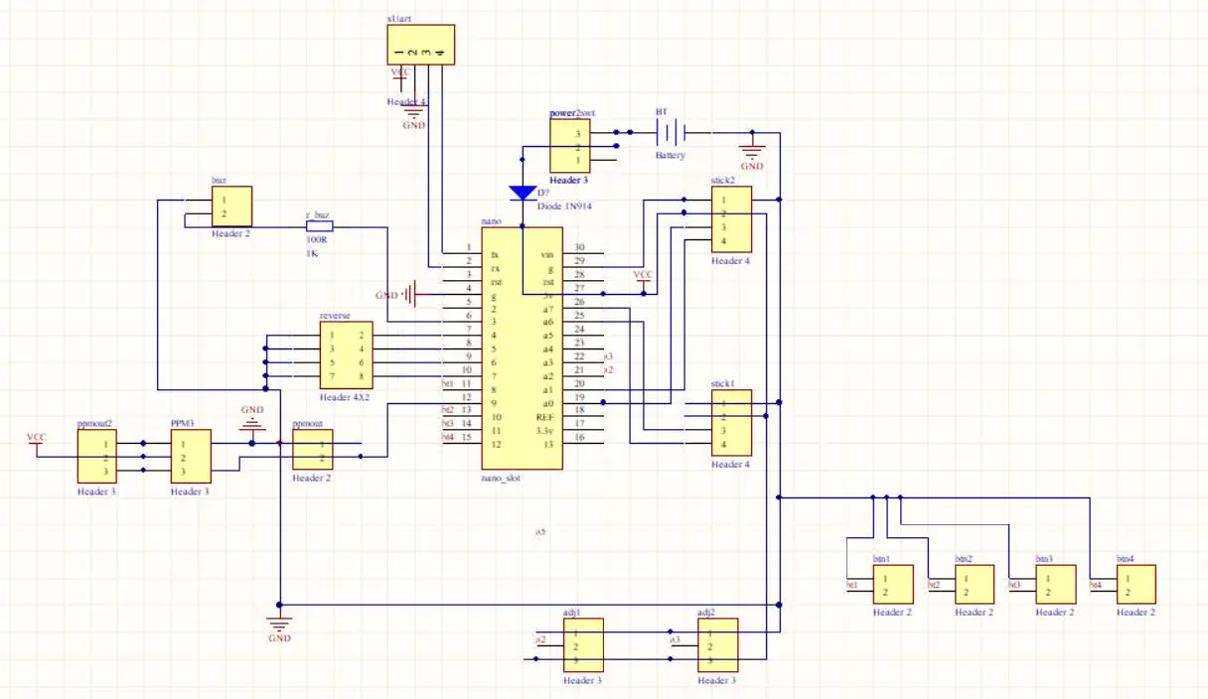Click the buz Header 2 component
The image size is (1208, 699).
(x=229, y=206)
